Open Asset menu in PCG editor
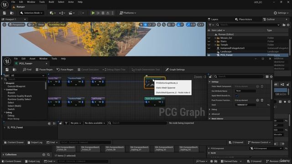The image size is (292, 164). point(32,59)
